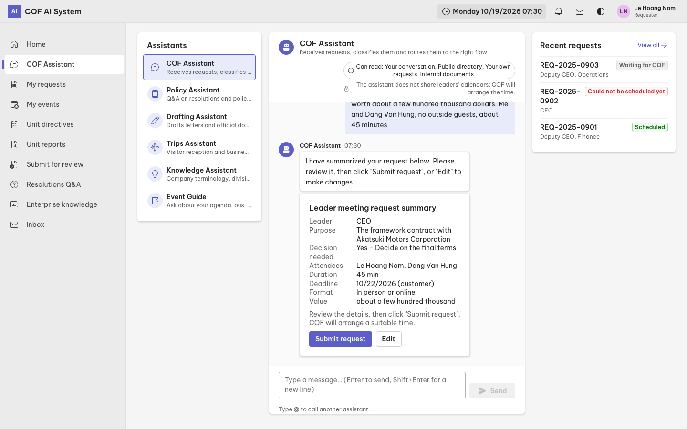Click 'Leader meeting request summary' heading
The image size is (687, 429).
pyautogui.click(x=373, y=208)
